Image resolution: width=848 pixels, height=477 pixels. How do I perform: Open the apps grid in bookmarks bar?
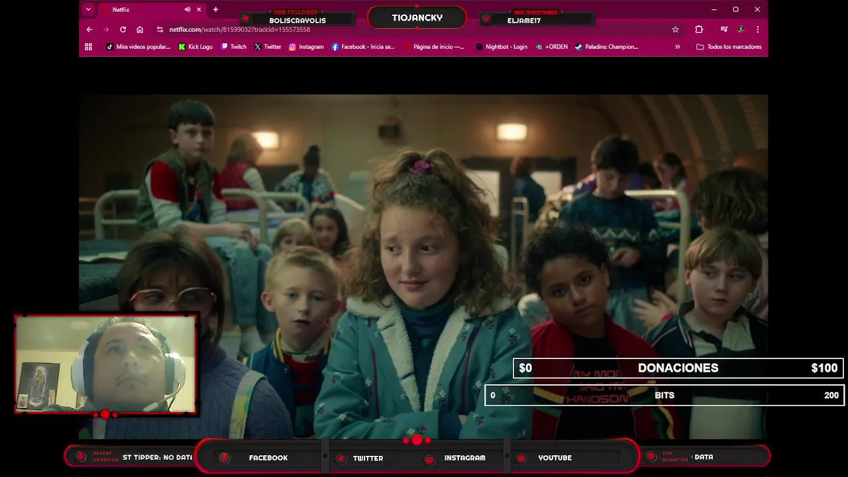pyautogui.click(x=88, y=46)
